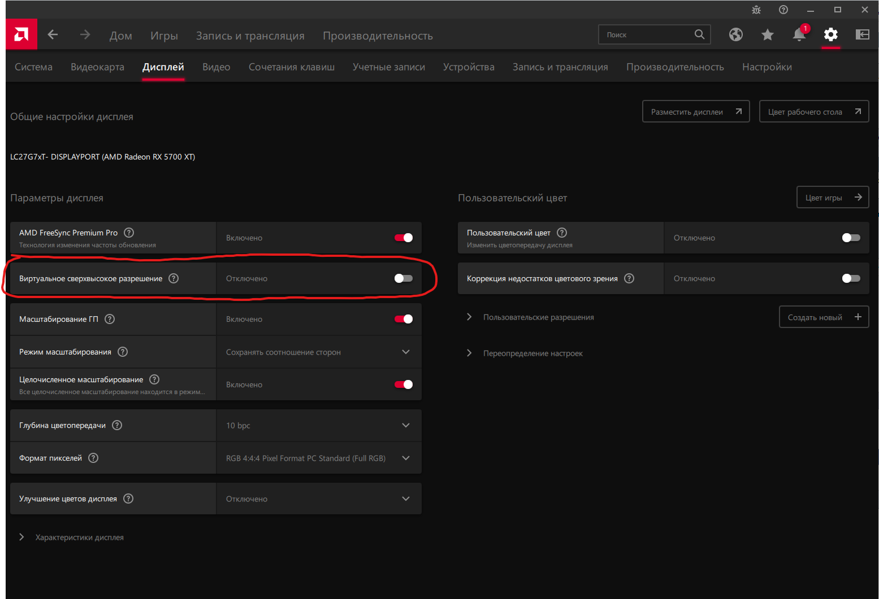
Task: Switch to Сочетания клавиш tab
Action: click(292, 67)
